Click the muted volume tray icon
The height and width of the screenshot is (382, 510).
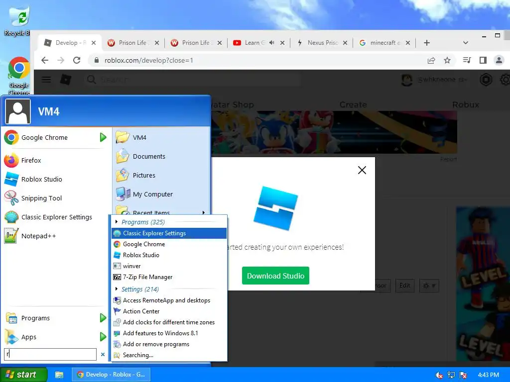pyautogui.click(x=439, y=375)
